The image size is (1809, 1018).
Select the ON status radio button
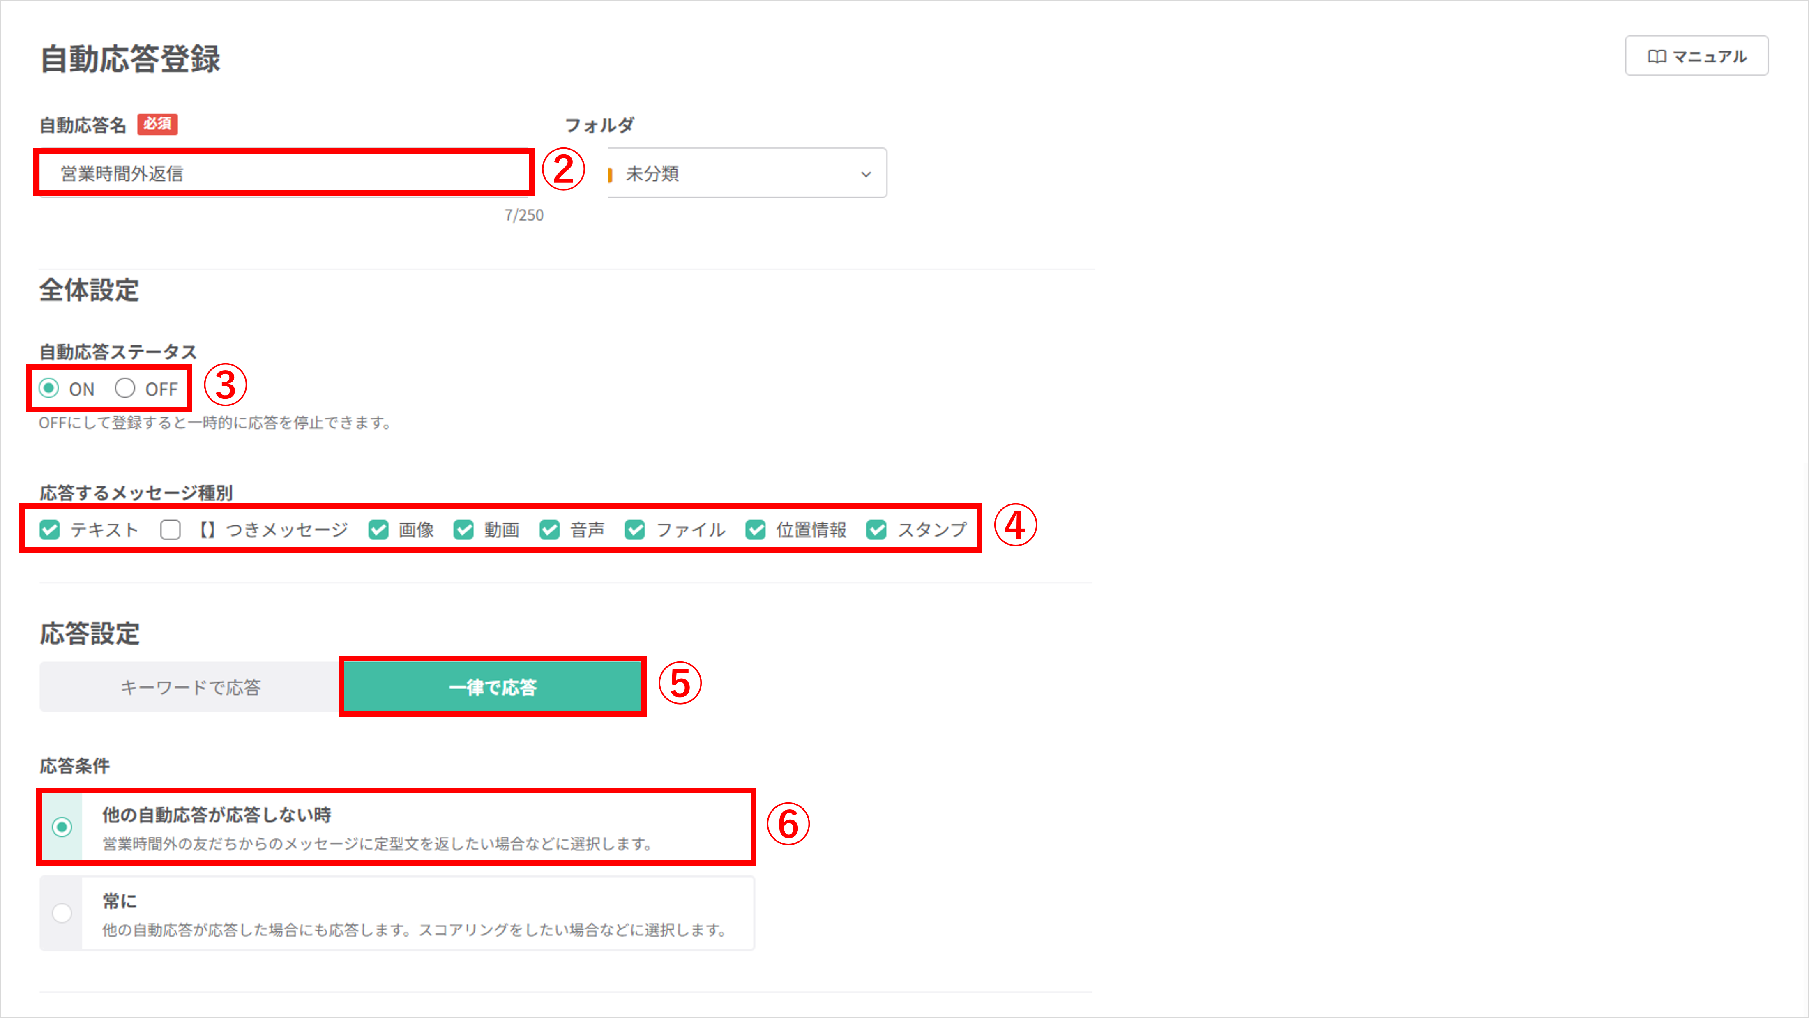tap(49, 388)
